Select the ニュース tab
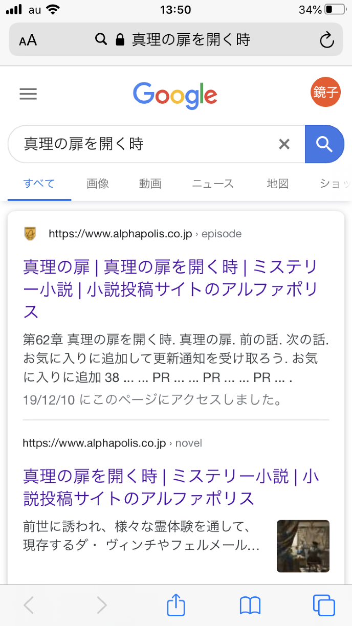The width and height of the screenshot is (352, 626). pyautogui.click(x=213, y=184)
